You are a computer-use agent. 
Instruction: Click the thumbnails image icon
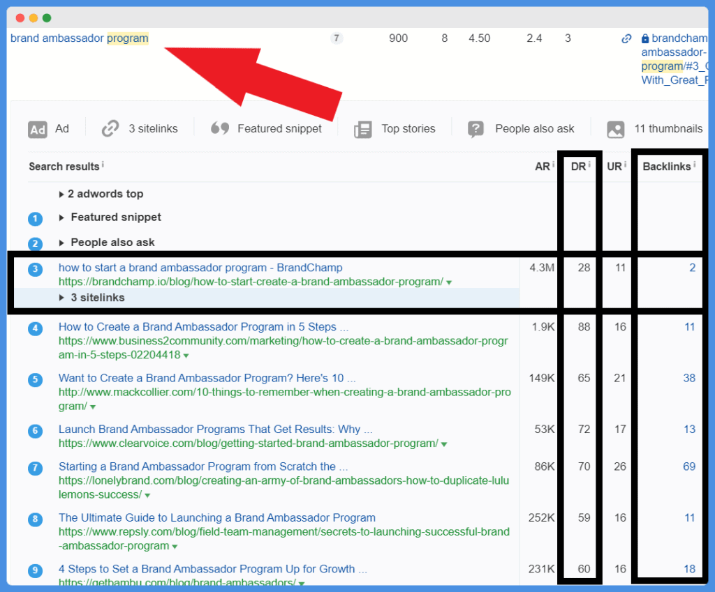click(616, 129)
